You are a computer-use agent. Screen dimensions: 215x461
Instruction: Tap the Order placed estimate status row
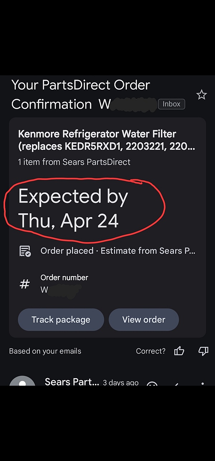click(107, 251)
